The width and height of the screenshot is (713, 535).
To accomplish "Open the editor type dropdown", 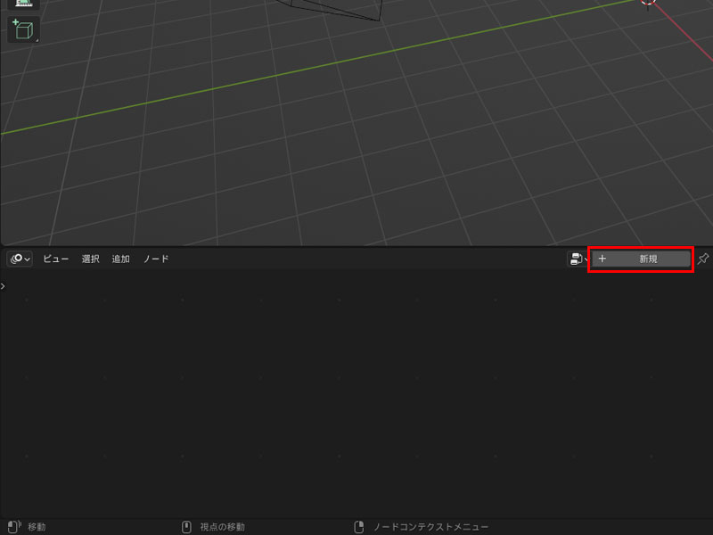I will [20, 259].
